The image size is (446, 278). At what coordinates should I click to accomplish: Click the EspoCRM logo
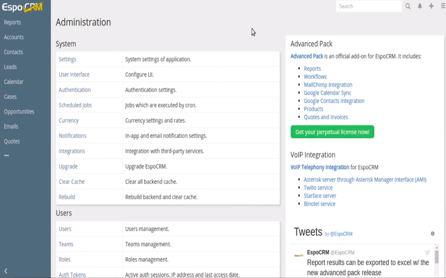point(22,7)
